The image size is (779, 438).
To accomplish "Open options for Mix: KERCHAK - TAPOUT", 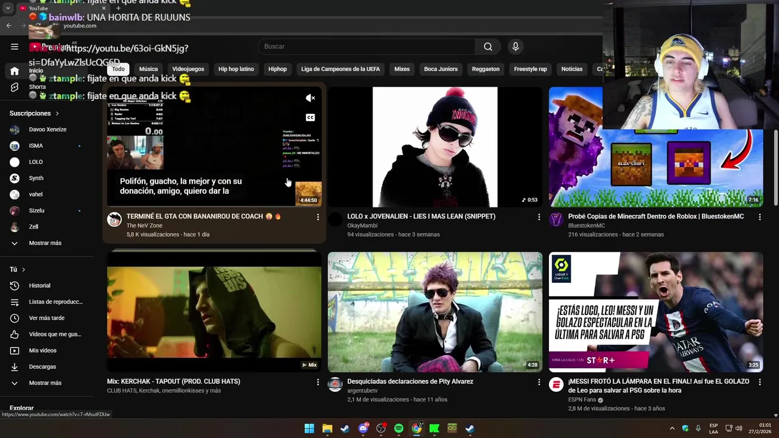I will 318,382.
